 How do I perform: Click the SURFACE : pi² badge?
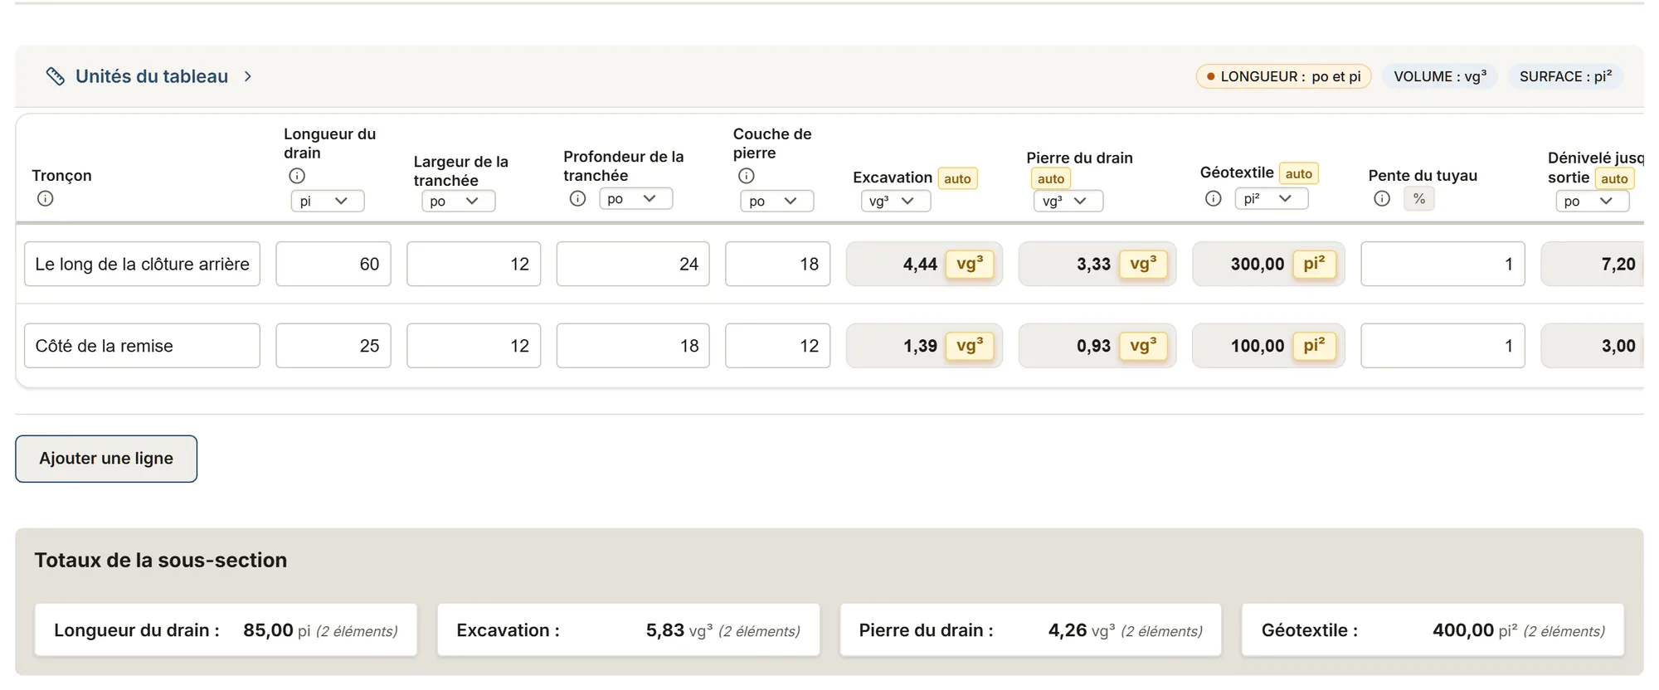[1566, 76]
